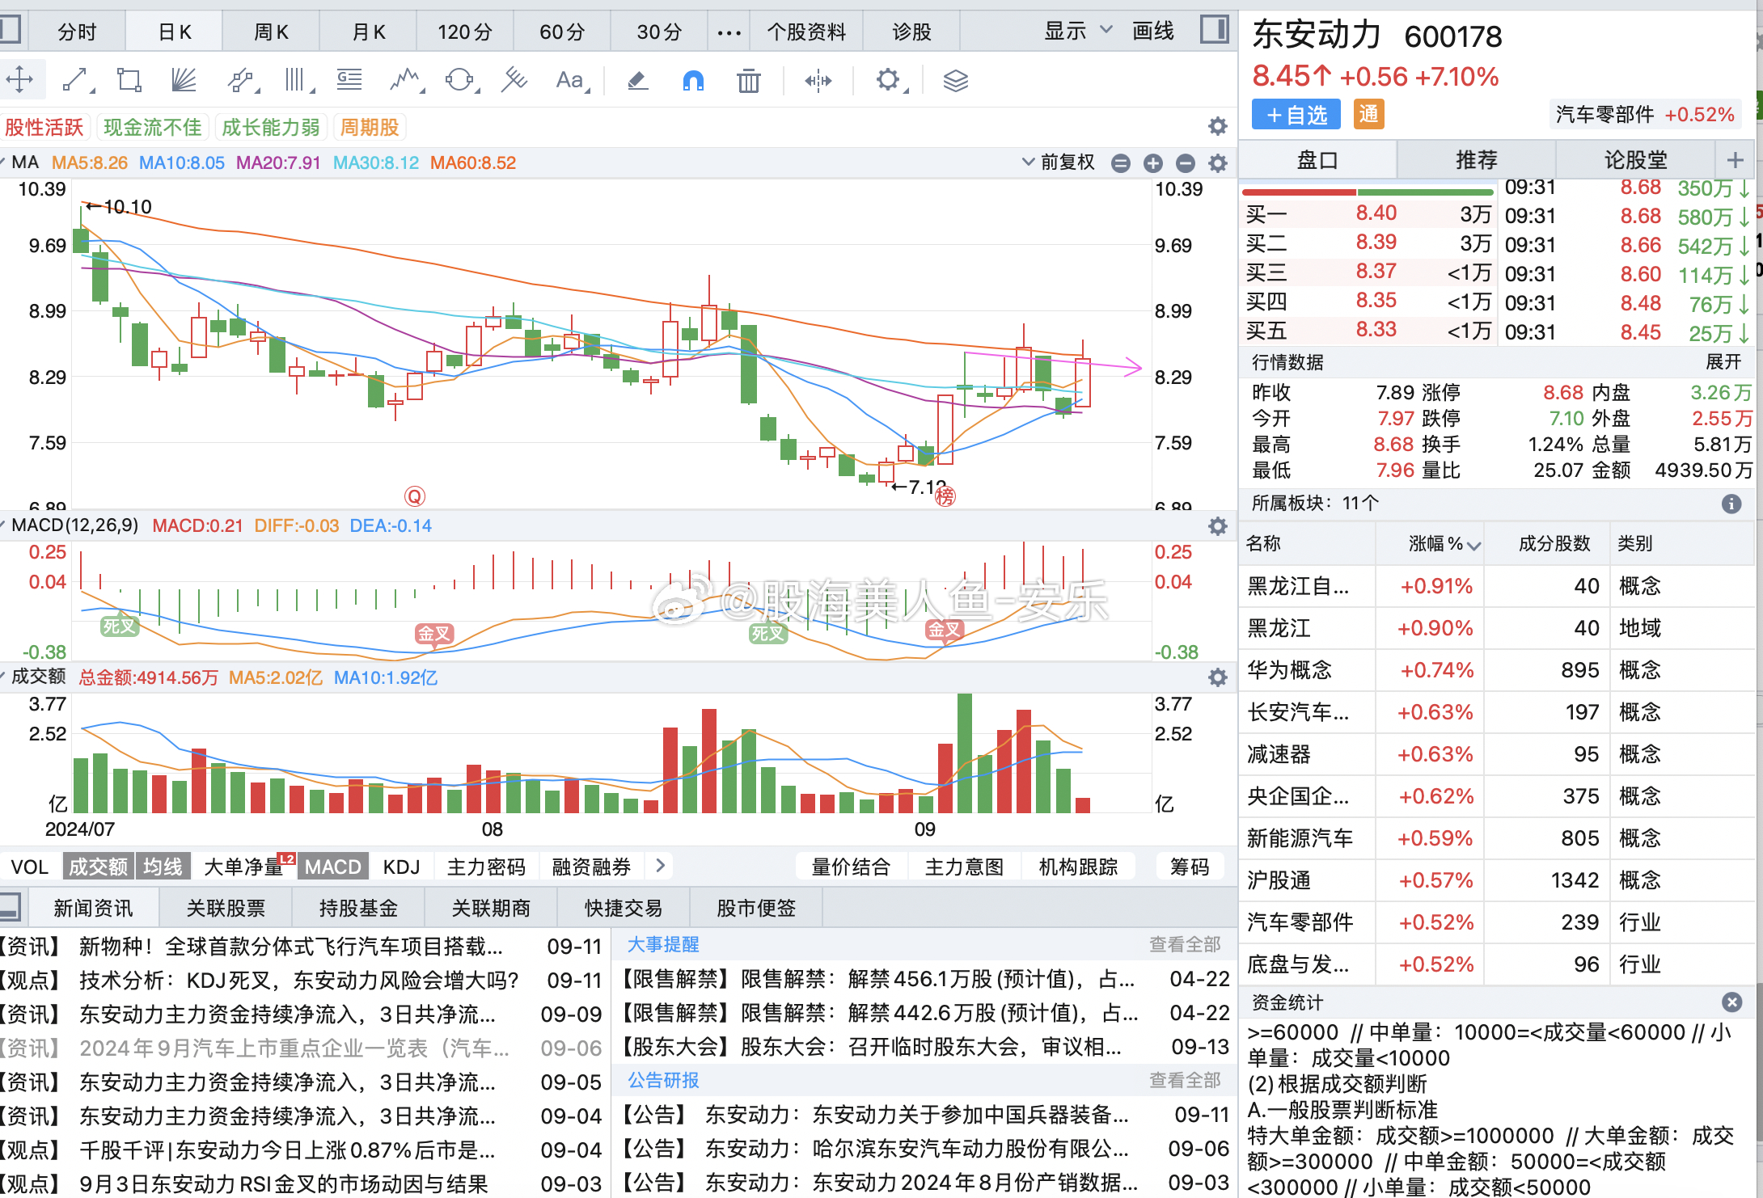Select the vertical cycle lines tool
The image size is (1763, 1198).
[297, 80]
